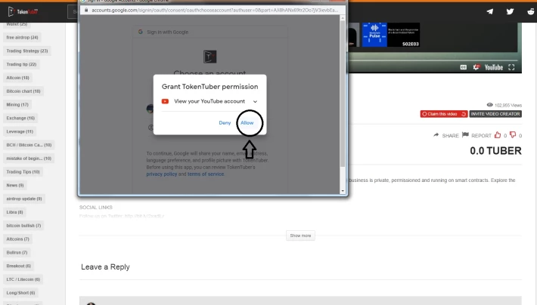Click the views eye icon

(x=490, y=105)
